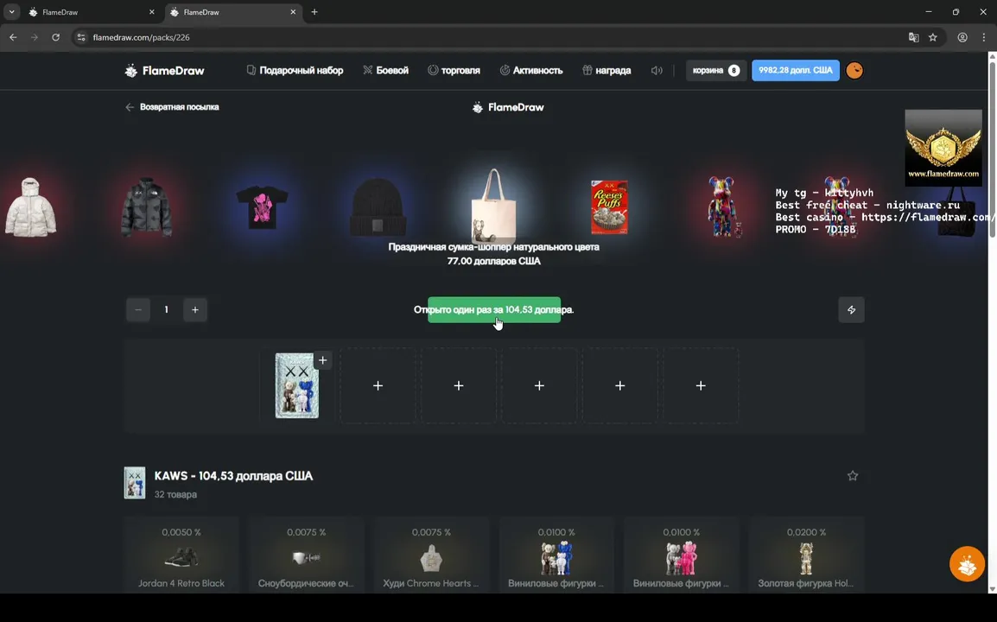Click the orange support chat bubble
This screenshot has width=997, height=622.
coord(967,563)
